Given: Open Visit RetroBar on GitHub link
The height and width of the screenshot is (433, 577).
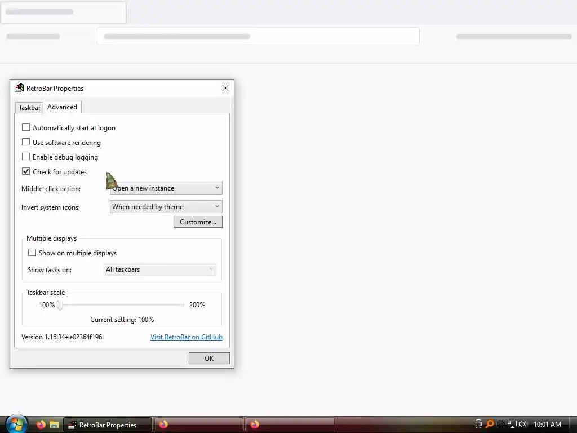Looking at the screenshot, I should pos(186,337).
